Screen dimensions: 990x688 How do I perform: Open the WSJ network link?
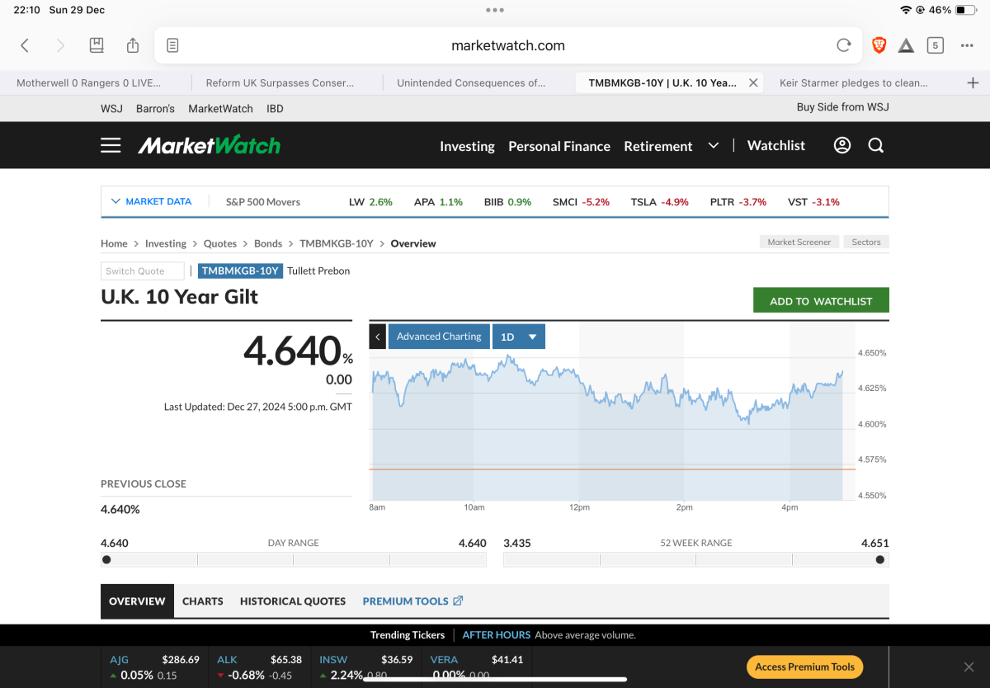[112, 108]
